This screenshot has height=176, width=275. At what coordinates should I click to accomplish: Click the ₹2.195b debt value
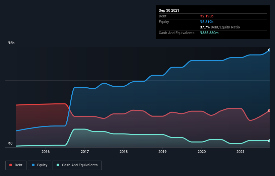tap(207, 16)
